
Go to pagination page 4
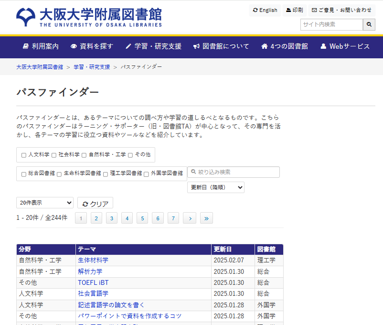click(x=127, y=218)
